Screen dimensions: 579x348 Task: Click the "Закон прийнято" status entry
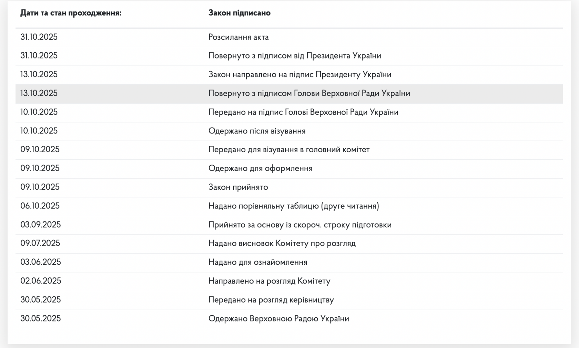pyautogui.click(x=238, y=187)
